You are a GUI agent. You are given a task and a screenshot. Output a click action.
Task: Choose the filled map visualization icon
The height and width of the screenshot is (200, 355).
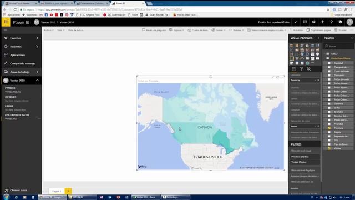[x=292, y=58]
